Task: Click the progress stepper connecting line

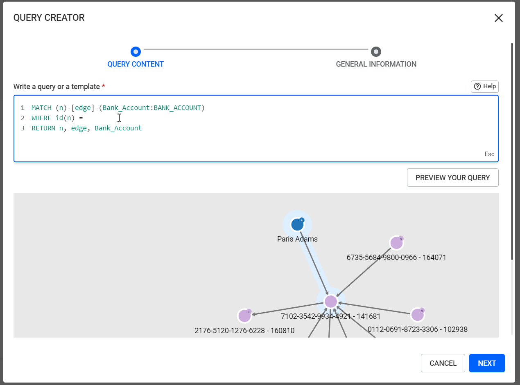Action: point(256,51)
